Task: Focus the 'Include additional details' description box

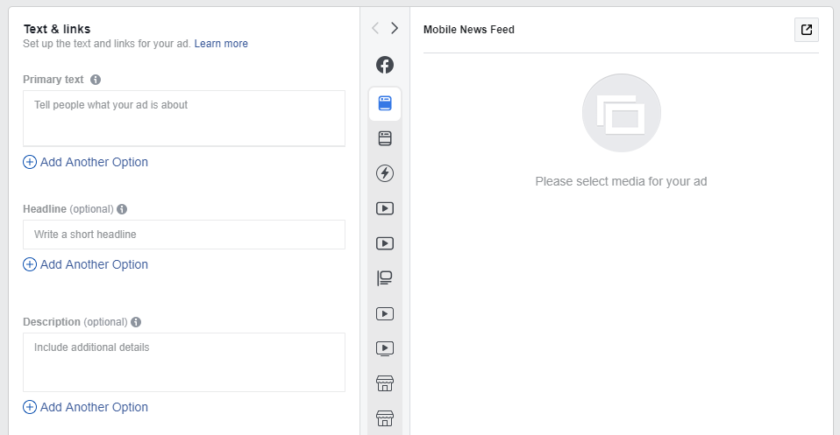Action: 184,362
